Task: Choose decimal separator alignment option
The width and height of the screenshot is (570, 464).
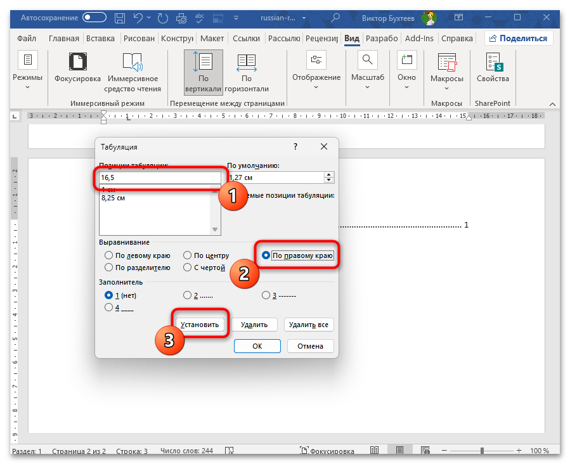Action: point(108,267)
